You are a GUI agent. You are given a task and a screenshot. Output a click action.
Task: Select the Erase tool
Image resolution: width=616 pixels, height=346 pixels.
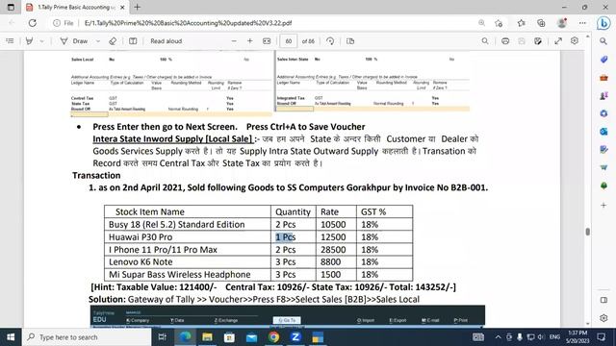click(113, 40)
